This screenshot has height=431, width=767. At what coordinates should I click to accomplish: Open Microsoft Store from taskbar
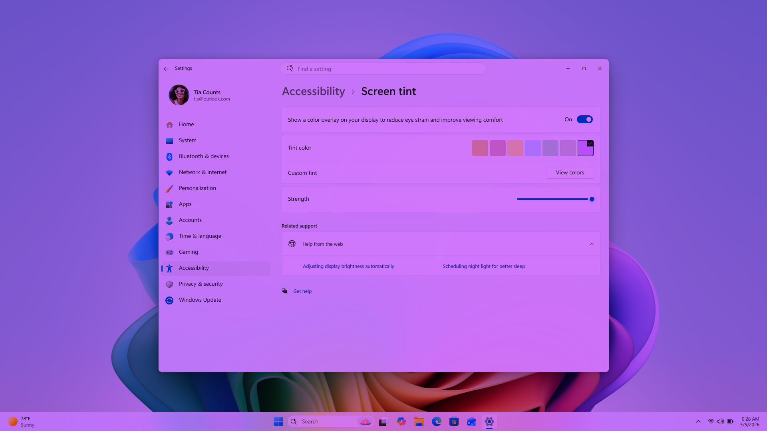pyautogui.click(x=454, y=421)
